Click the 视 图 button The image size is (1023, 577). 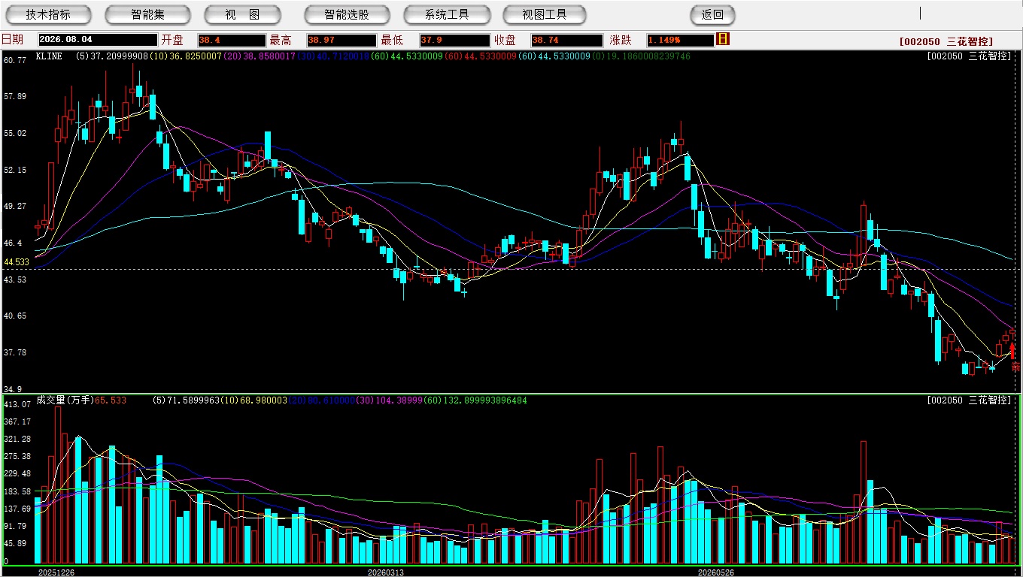pos(242,14)
